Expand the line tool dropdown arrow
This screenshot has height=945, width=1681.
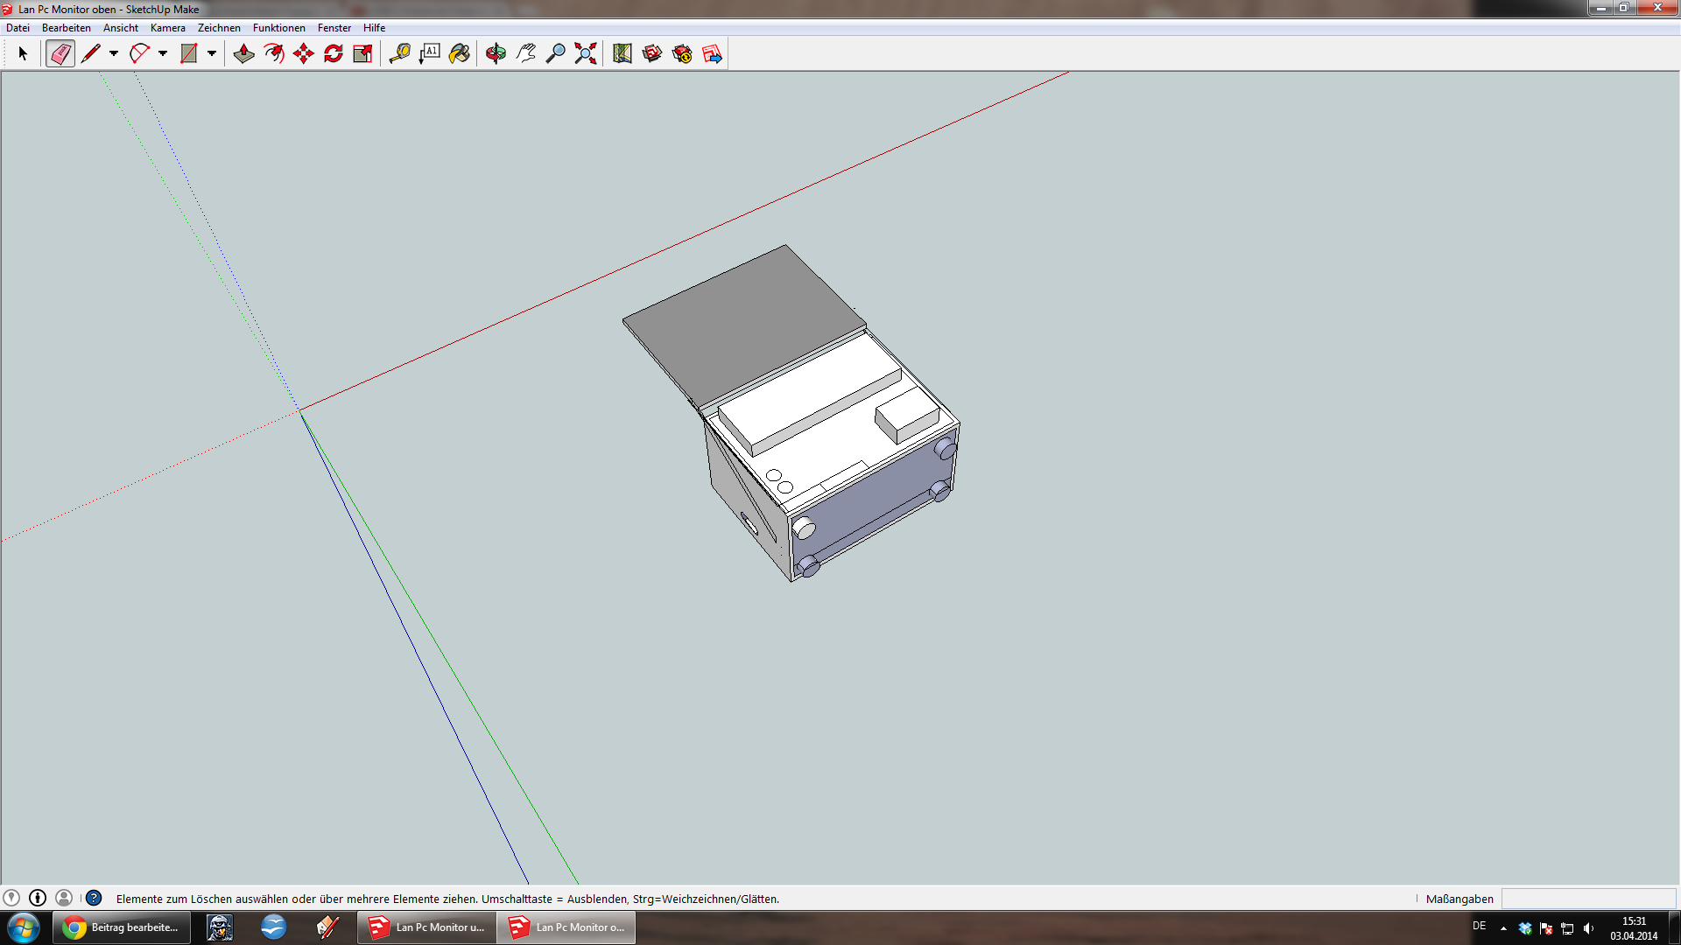pyautogui.click(x=114, y=54)
